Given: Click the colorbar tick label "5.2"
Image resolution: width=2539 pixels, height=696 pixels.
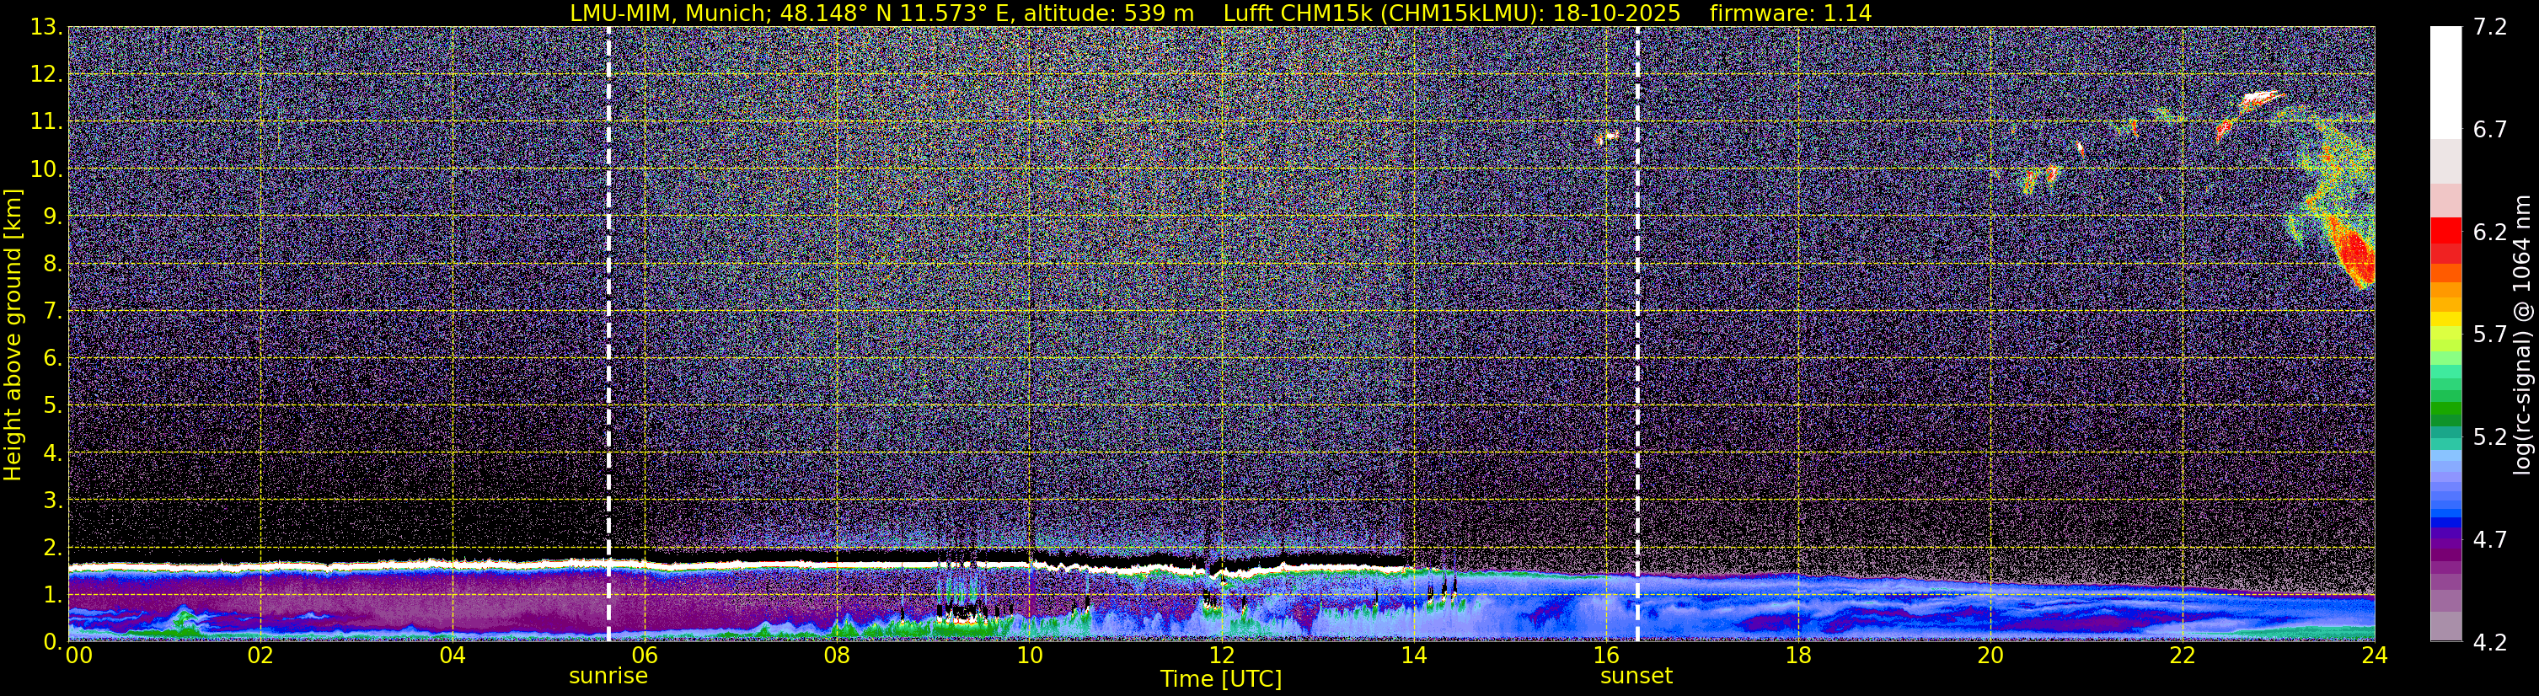Looking at the screenshot, I should tap(2490, 437).
